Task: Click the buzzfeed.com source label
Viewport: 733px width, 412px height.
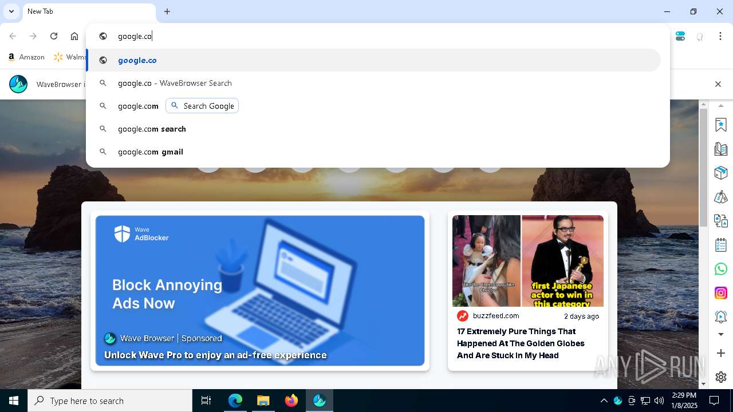Action: point(496,316)
